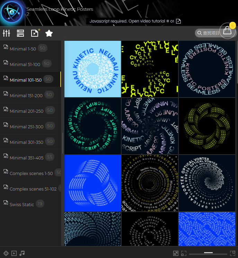The height and width of the screenshot is (258, 238).
Task: Select the dark yellow aperture text thumbnail
Action: point(207,126)
